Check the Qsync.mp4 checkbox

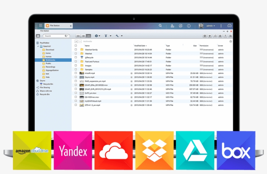76,77
